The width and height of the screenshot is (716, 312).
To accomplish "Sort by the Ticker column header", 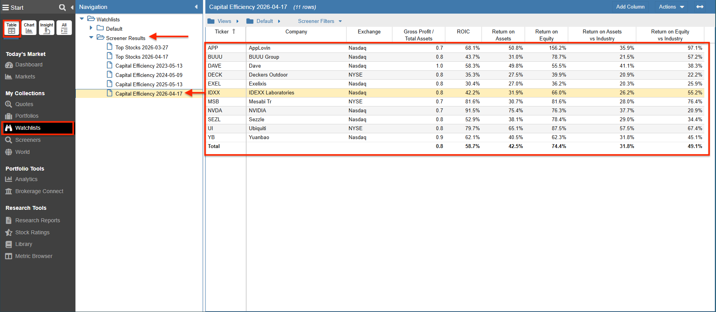I will (x=222, y=32).
